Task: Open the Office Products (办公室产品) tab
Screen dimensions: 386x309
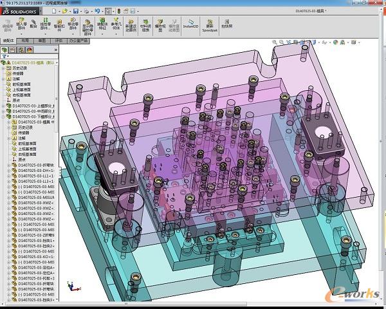Action: (x=80, y=40)
